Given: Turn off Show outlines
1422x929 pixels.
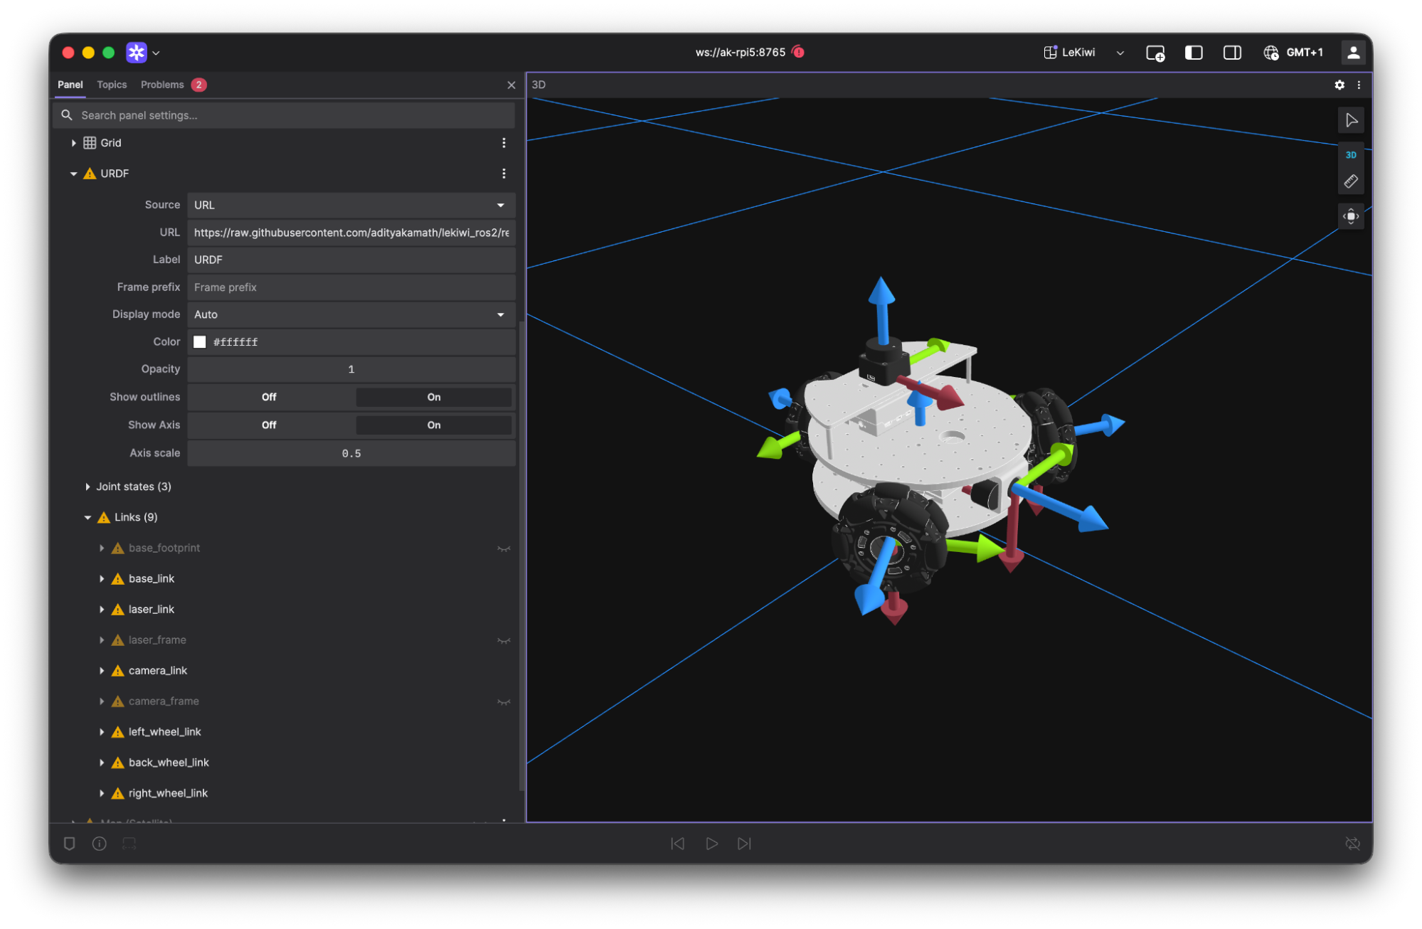Looking at the screenshot, I should 268,397.
